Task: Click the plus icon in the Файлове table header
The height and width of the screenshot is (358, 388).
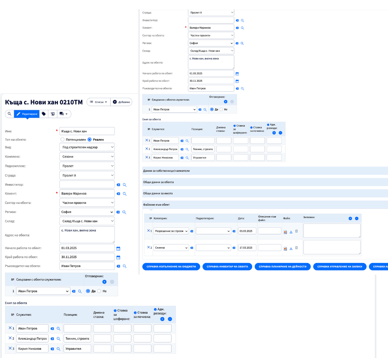Action: (350, 219)
